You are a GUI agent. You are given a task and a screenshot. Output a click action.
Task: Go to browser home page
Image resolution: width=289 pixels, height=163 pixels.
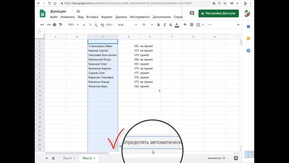point(55,3)
